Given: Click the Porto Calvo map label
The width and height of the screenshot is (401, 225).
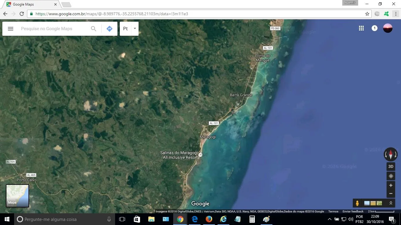Looking at the screenshot, I should tap(27, 180).
